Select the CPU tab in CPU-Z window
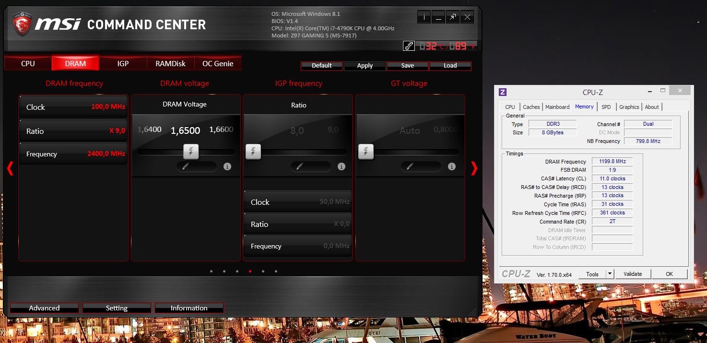The width and height of the screenshot is (707, 343). click(510, 107)
